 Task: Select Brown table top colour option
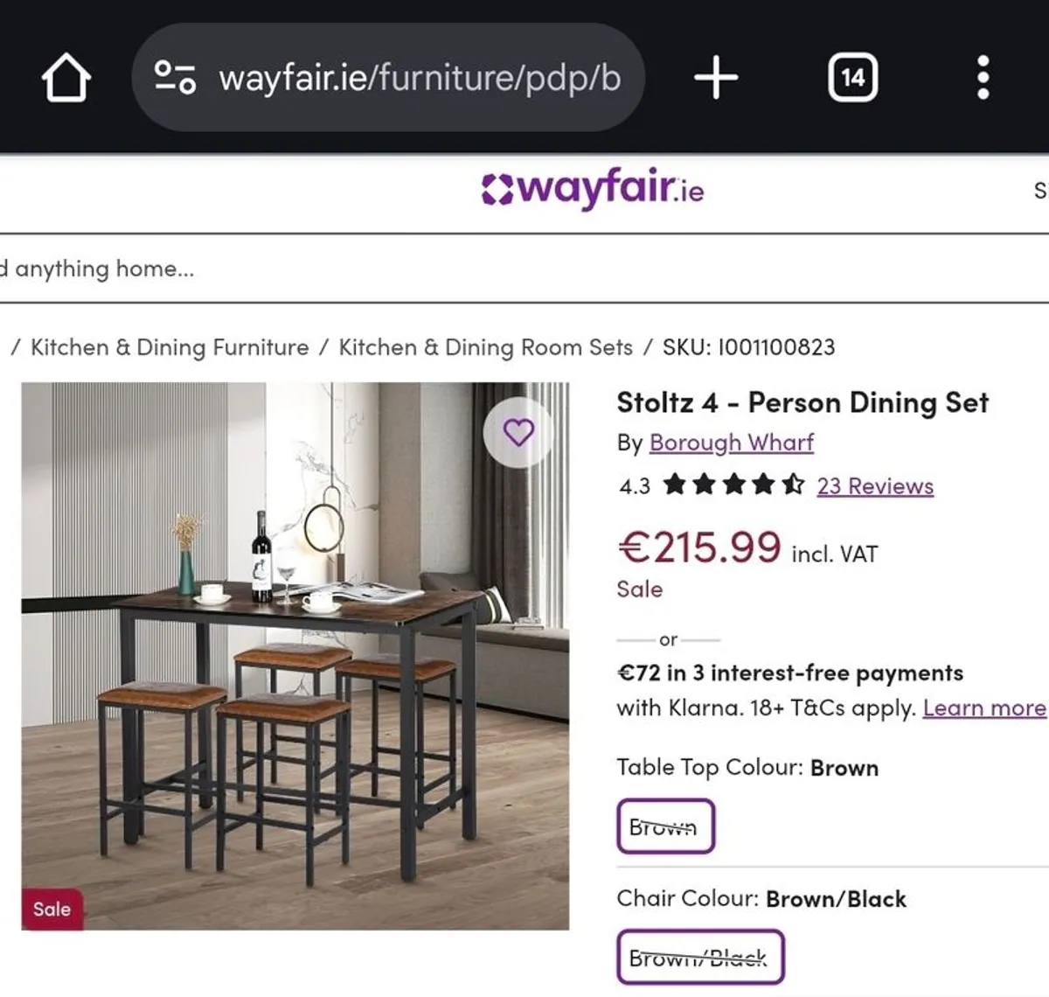pos(665,826)
